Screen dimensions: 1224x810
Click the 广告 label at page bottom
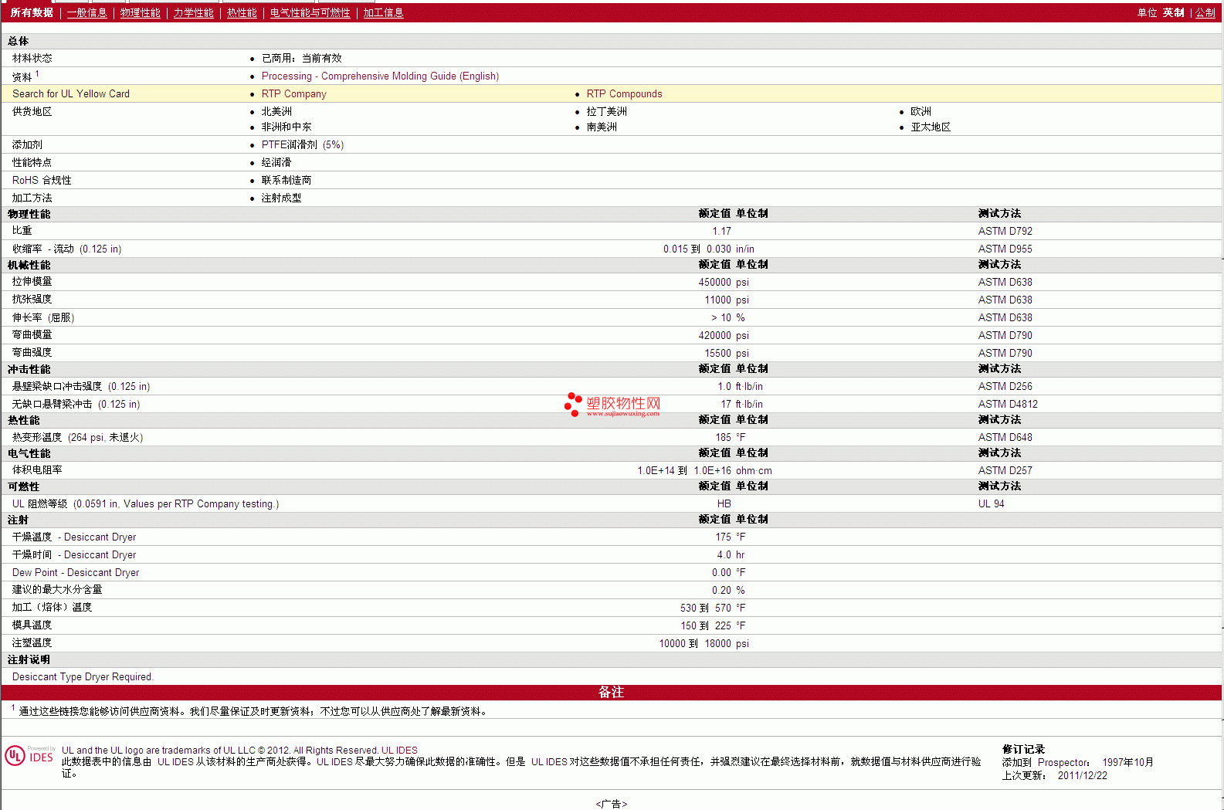point(612,804)
